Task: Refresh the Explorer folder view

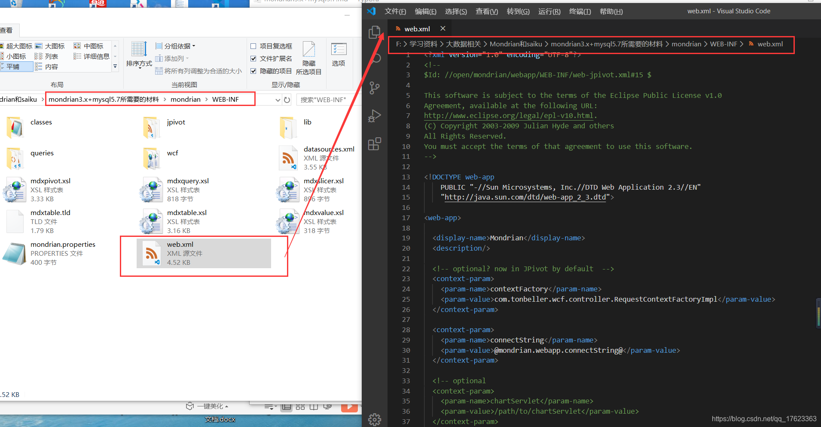Action: (287, 100)
